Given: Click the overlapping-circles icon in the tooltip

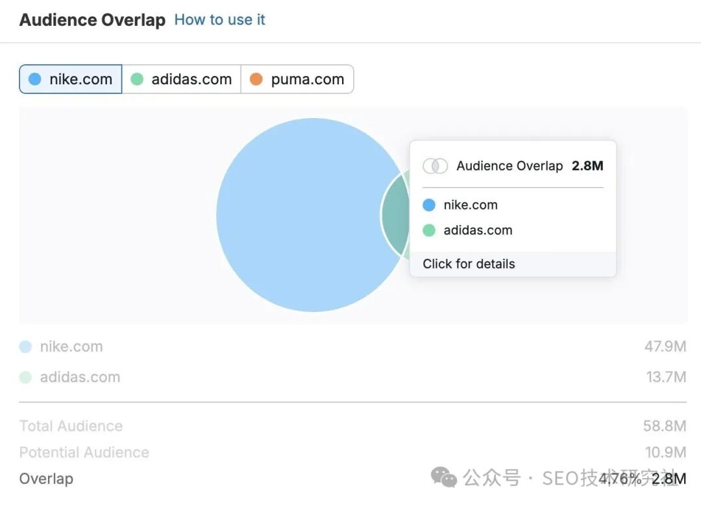Looking at the screenshot, I should [435, 166].
